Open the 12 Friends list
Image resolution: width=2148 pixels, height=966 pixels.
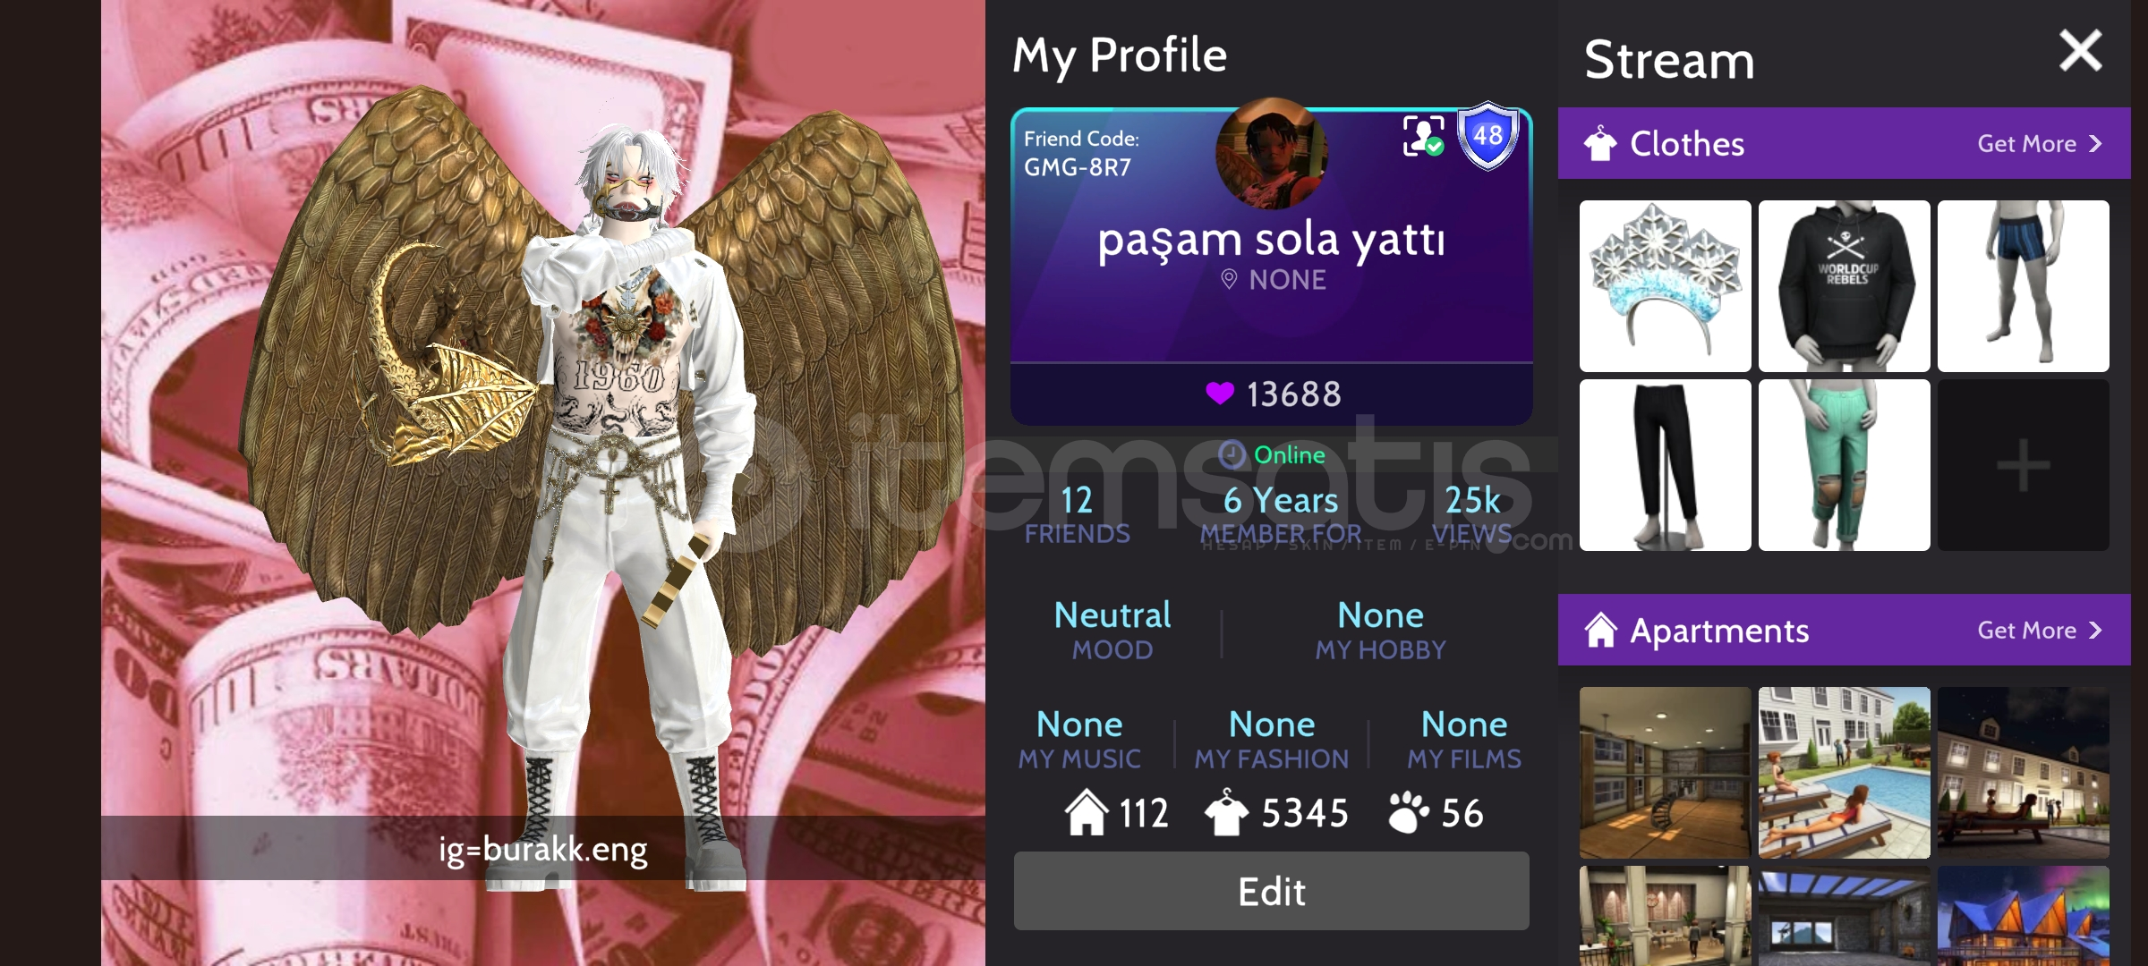tap(1077, 514)
